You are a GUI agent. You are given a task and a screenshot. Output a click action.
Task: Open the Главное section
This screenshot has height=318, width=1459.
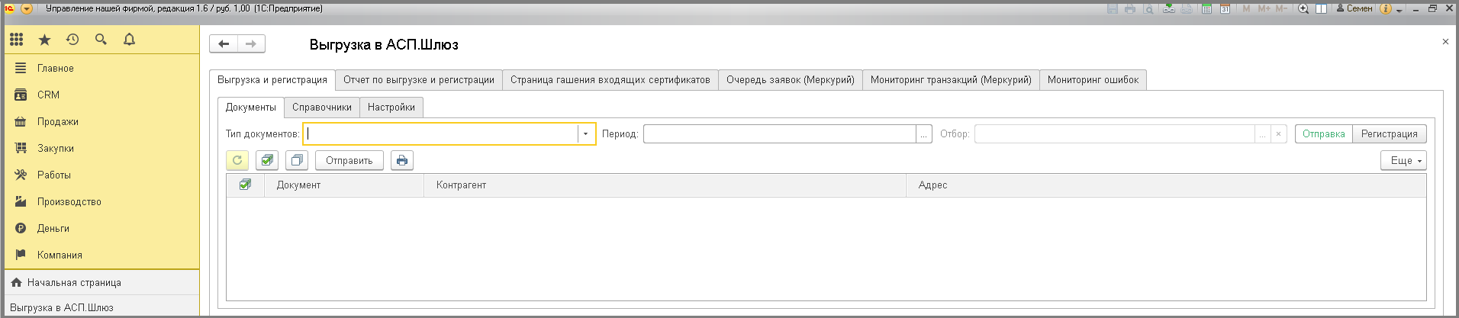click(x=101, y=68)
